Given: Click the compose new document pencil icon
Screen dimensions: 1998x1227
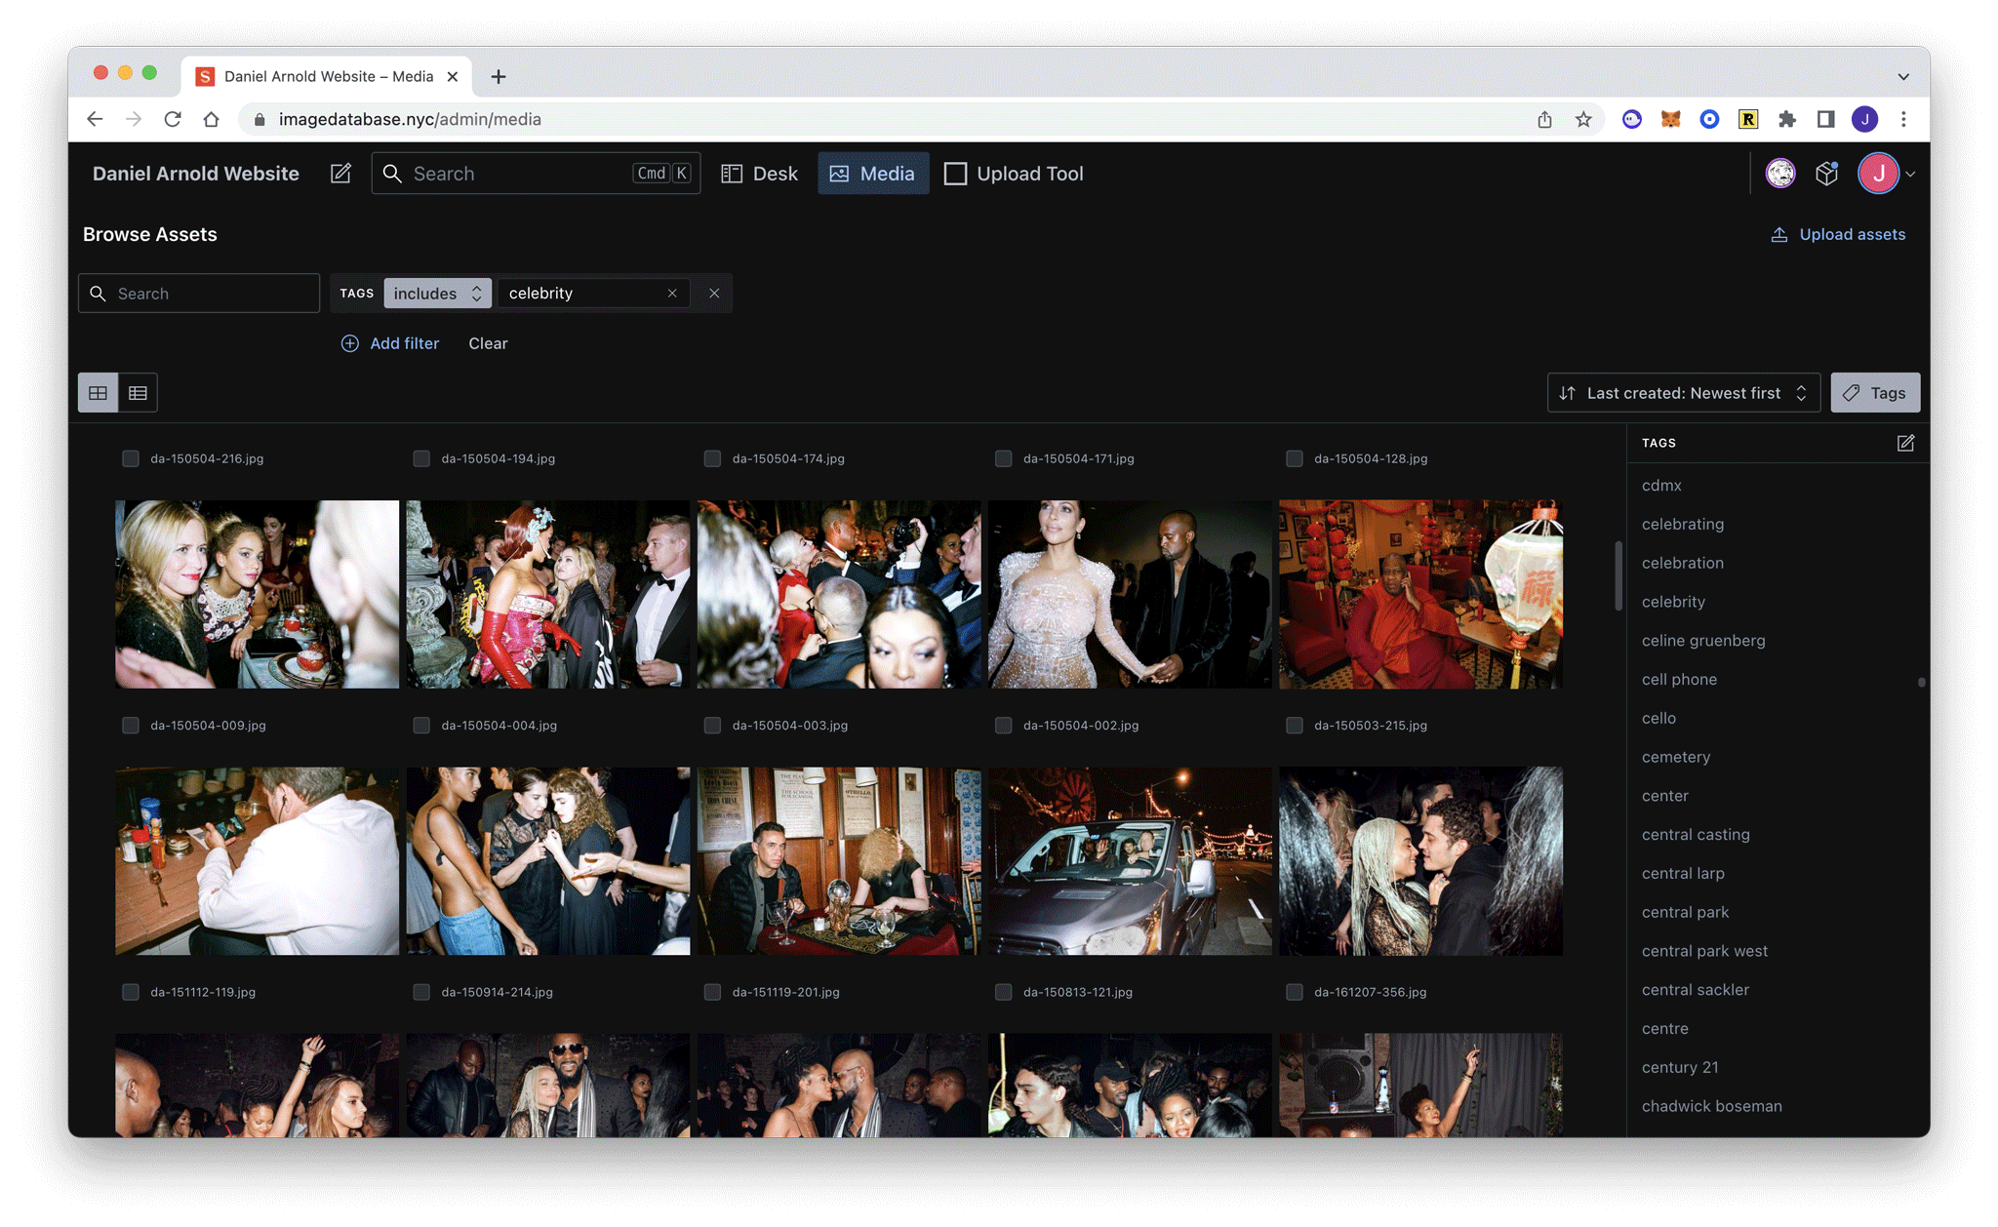Looking at the screenshot, I should 340,174.
